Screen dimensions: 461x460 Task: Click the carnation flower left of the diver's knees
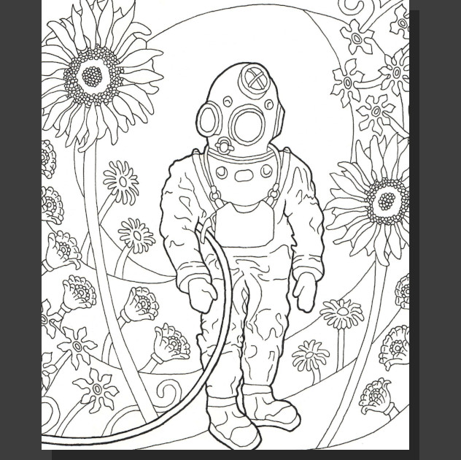coord(168,343)
